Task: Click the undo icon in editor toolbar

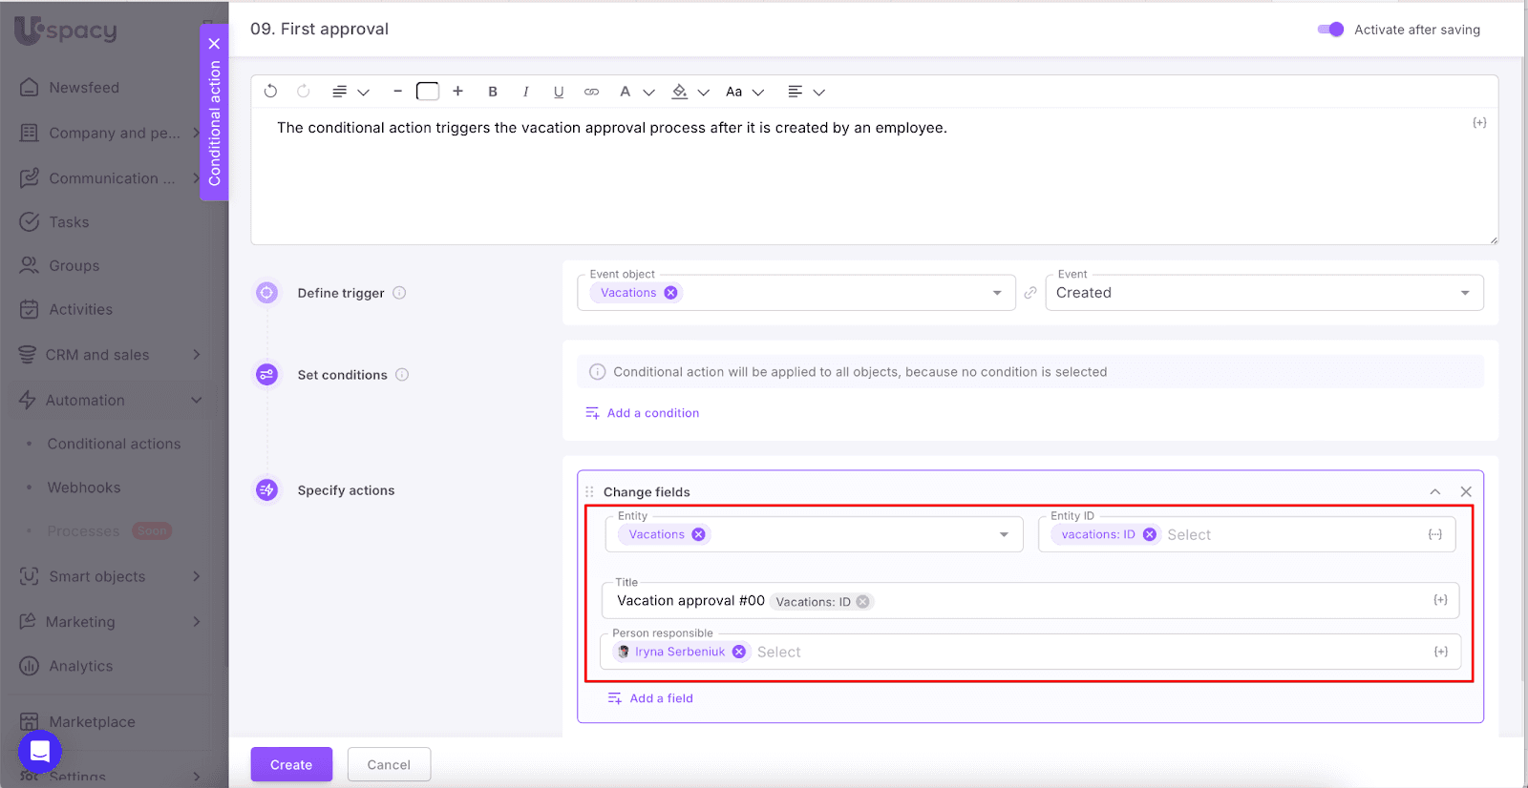Action: pyautogui.click(x=270, y=92)
